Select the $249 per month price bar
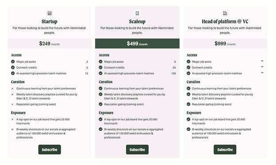Image resolution: width=276 pixels, height=165 pixels. click(x=50, y=43)
